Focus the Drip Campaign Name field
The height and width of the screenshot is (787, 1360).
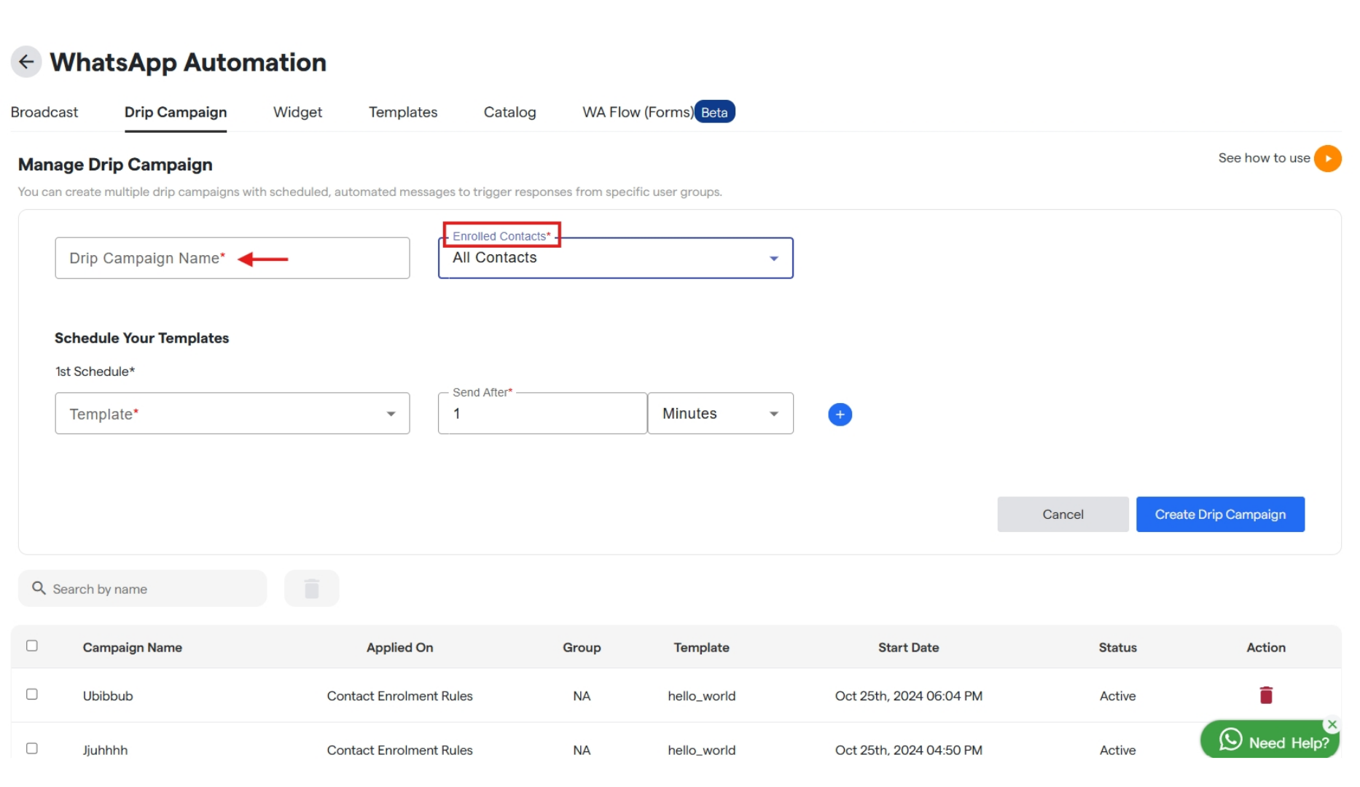232,258
